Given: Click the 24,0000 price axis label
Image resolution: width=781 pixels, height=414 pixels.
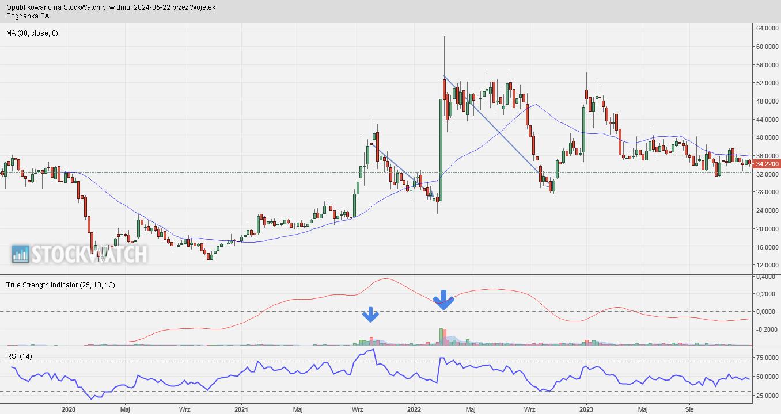Looking at the screenshot, I should (x=768, y=210).
